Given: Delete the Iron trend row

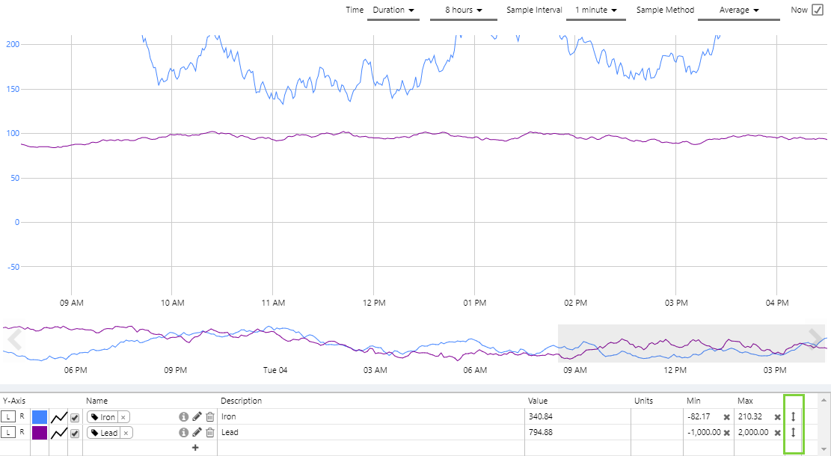Looking at the screenshot, I should point(210,416).
